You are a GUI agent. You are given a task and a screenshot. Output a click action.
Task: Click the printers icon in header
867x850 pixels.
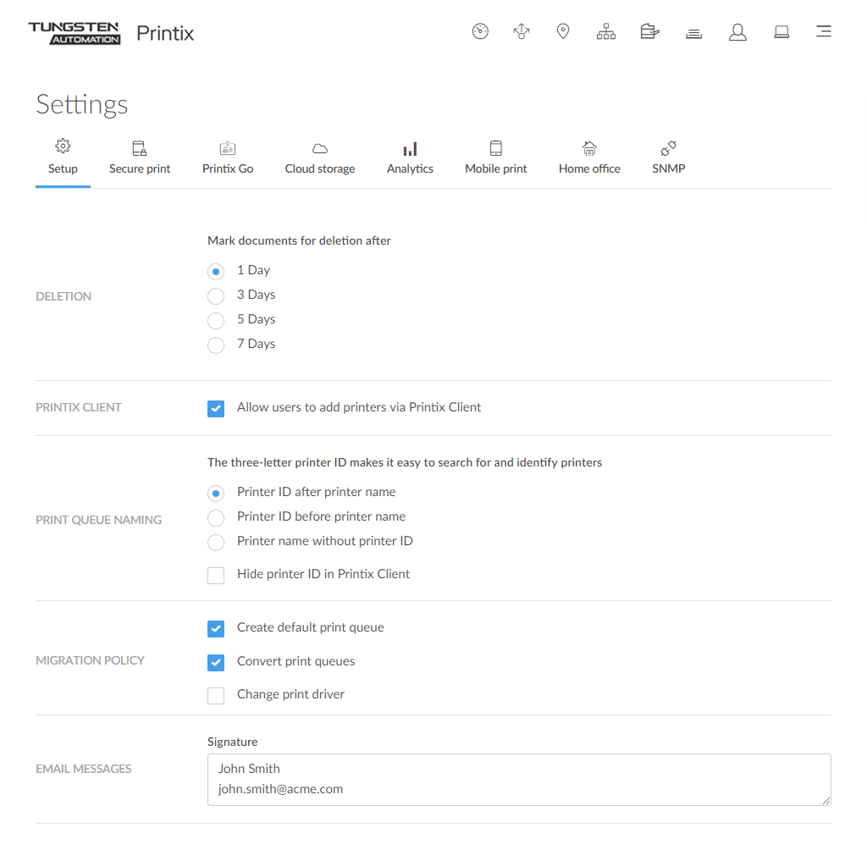[x=649, y=32]
